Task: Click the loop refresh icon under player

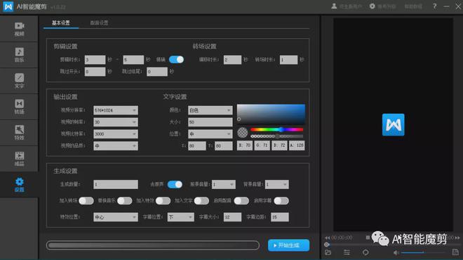Action: [365, 252]
